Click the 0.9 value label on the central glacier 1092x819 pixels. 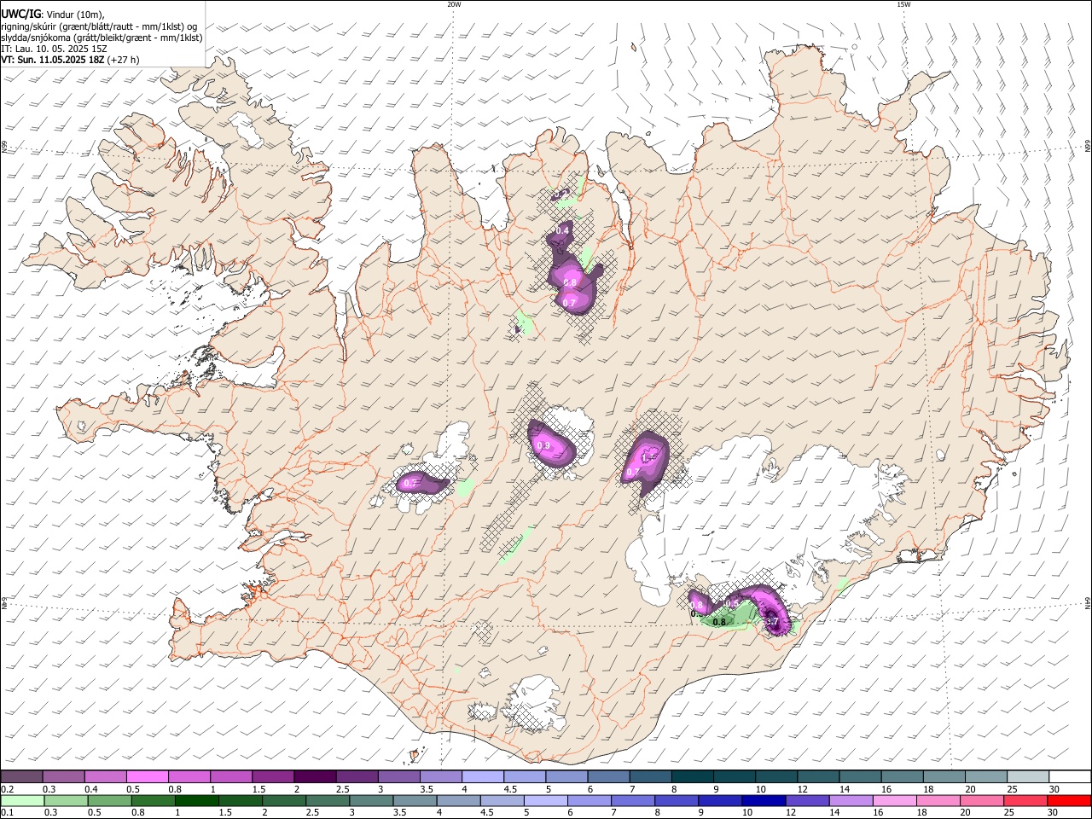[x=544, y=445]
